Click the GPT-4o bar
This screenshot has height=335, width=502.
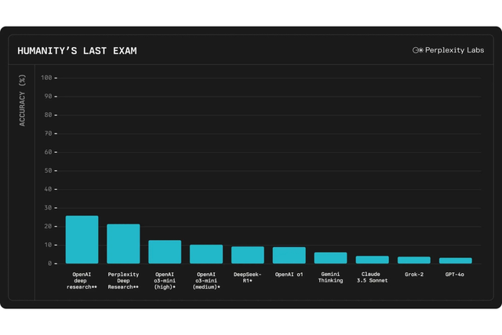pos(456,260)
